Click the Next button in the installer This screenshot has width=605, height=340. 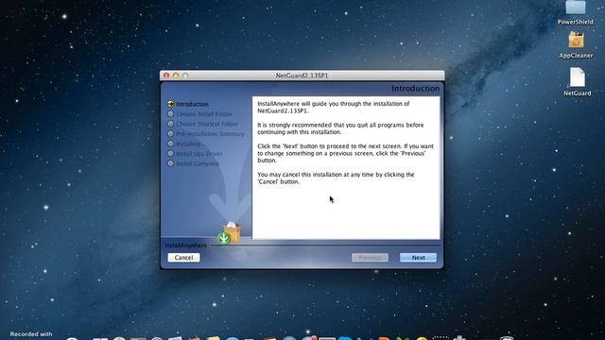coord(418,258)
